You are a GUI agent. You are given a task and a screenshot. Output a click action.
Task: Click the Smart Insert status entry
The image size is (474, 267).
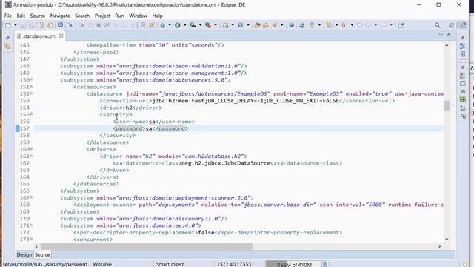(x=170, y=264)
